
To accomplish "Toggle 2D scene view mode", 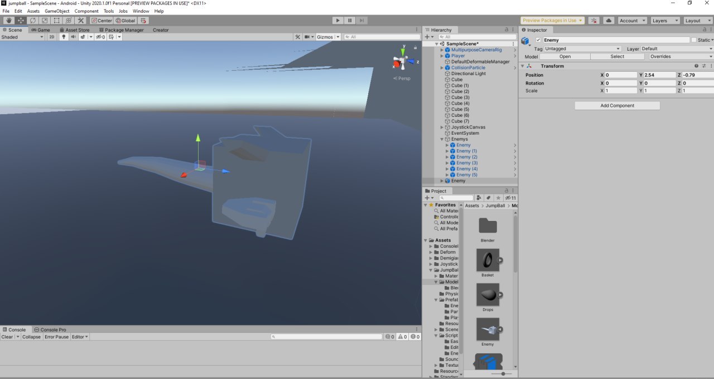I will 52,37.
